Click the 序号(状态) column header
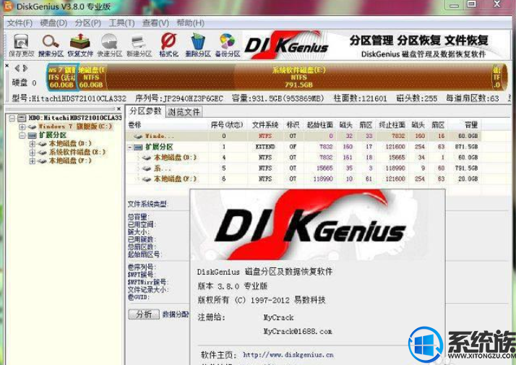This screenshot has height=365, width=516. 227,125
